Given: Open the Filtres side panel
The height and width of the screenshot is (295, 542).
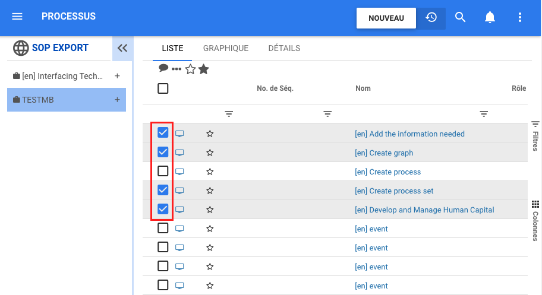Looking at the screenshot, I should 535,135.
